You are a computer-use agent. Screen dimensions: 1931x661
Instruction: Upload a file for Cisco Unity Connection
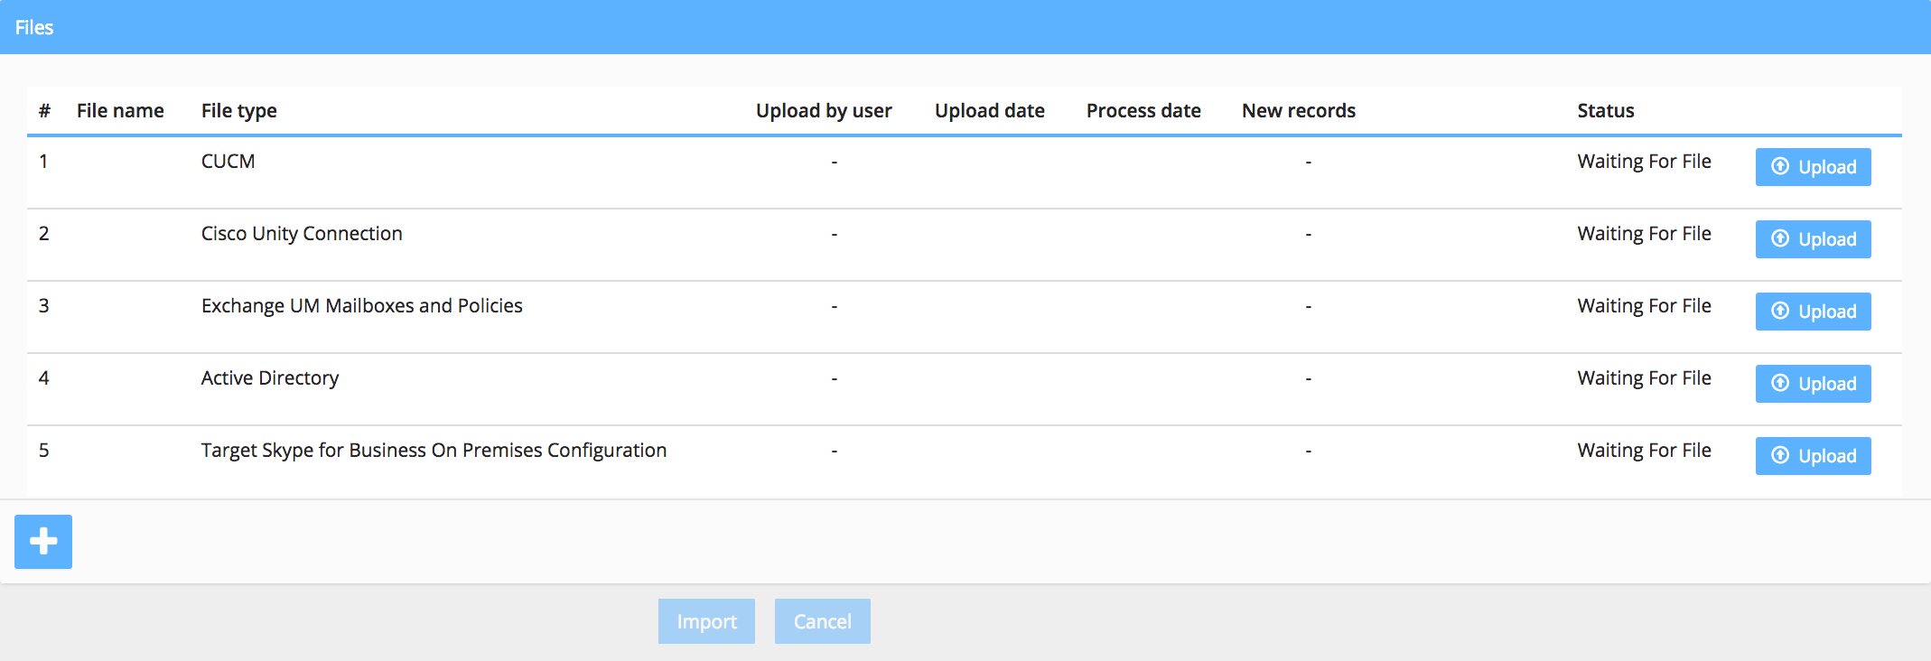(1813, 239)
